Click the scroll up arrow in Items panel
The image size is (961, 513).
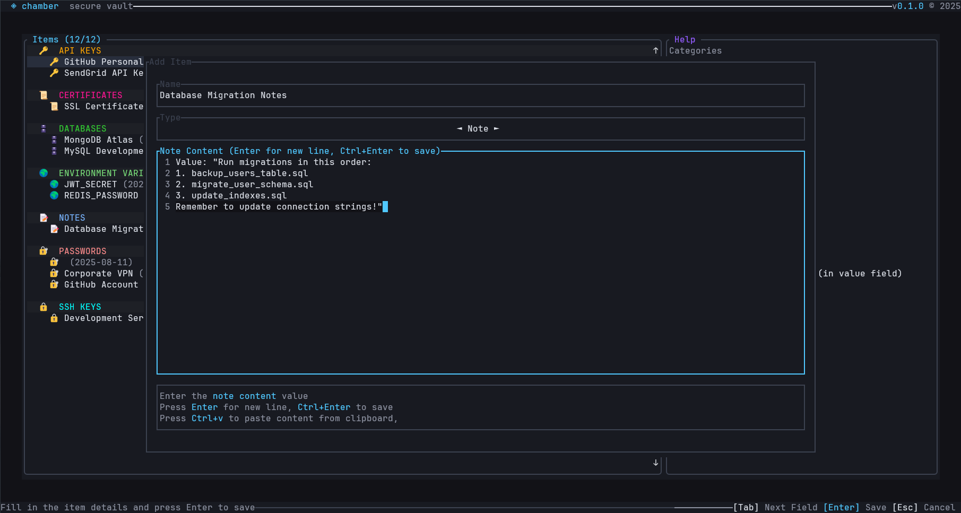tap(656, 51)
